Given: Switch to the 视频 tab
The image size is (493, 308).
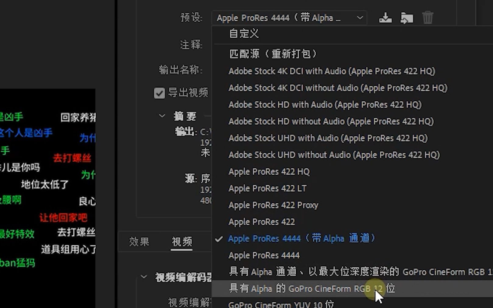Looking at the screenshot, I should pos(182,242).
